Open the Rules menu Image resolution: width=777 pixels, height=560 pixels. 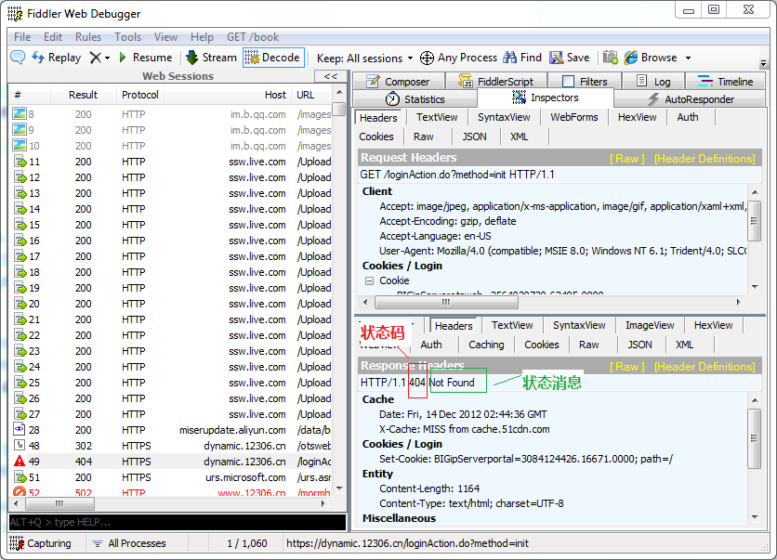pos(88,37)
